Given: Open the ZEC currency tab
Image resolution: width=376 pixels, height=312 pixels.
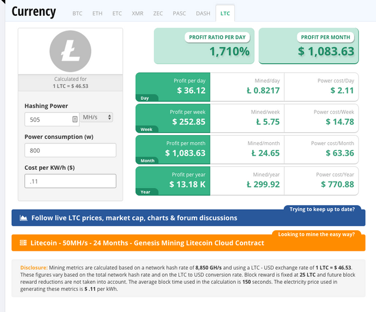Looking at the screenshot, I should [158, 14].
